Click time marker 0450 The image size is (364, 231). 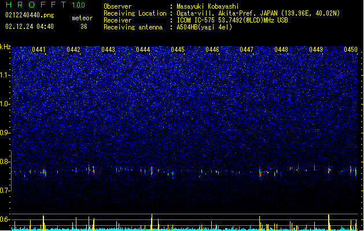pos(351,50)
